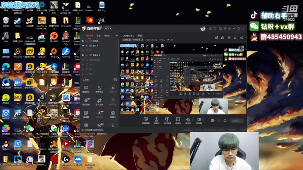Toggle visibility of 浏览器 source

83,41
